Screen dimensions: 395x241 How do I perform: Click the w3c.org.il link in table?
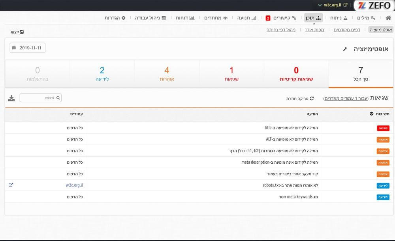(74, 185)
